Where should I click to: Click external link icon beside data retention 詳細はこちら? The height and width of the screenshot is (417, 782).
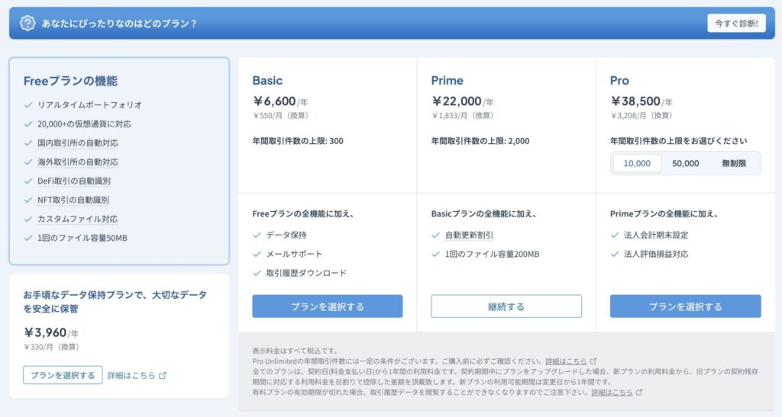coord(162,375)
